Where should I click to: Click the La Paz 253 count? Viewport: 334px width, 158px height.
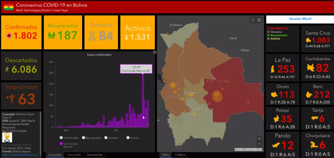[x=286, y=69]
